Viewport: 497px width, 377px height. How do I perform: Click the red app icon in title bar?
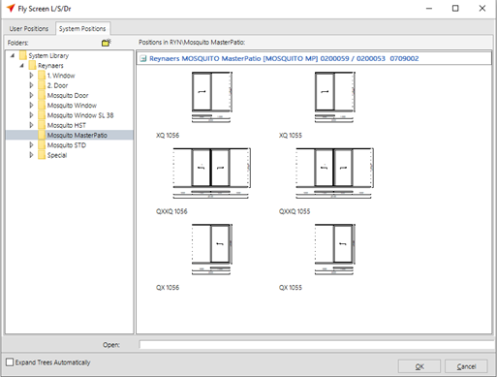coord(11,8)
